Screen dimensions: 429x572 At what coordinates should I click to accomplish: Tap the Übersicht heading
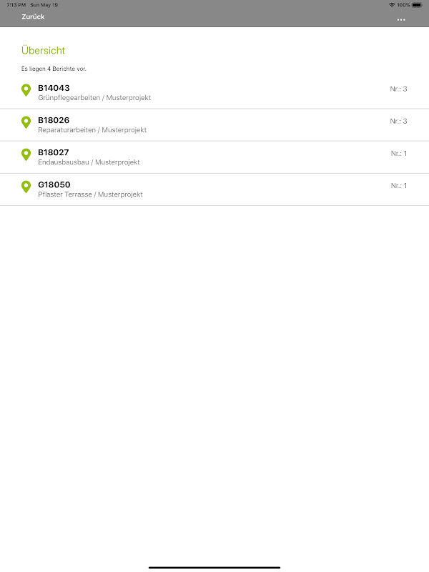click(43, 51)
